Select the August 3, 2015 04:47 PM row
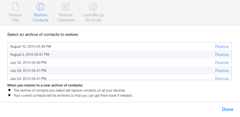Image resolution: width=240 pixels, height=117 pixels. pyautogui.click(x=119, y=54)
